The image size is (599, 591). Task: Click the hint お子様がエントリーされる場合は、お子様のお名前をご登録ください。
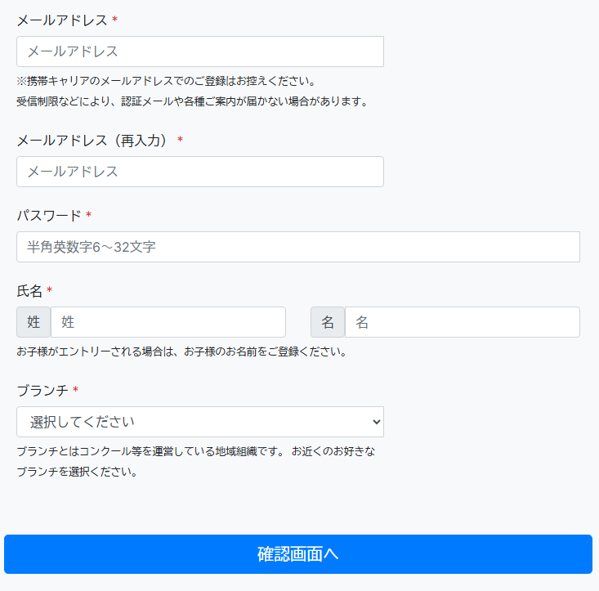pyautogui.click(x=182, y=351)
